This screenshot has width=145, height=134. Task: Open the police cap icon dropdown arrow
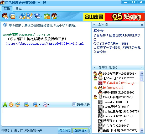(41, 16)
